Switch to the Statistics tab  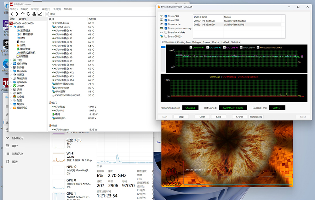click(235, 42)
